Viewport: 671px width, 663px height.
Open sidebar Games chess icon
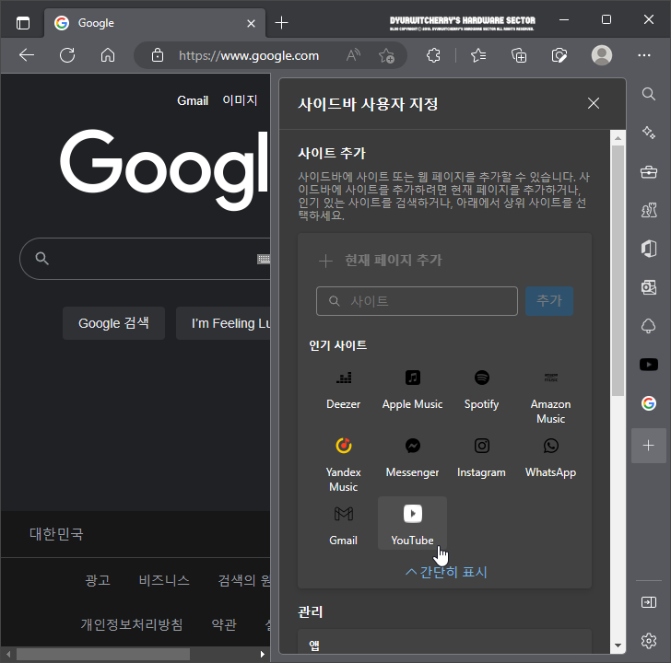pyautogui.click(x=649, y=210)
